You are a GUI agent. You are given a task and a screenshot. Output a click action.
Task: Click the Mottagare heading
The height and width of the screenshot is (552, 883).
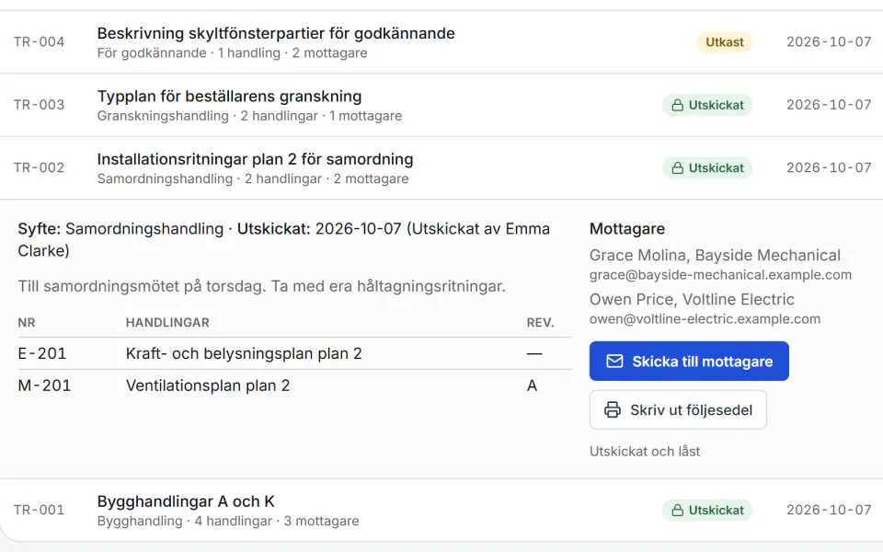pyautogui.click(x=626, y=229)
